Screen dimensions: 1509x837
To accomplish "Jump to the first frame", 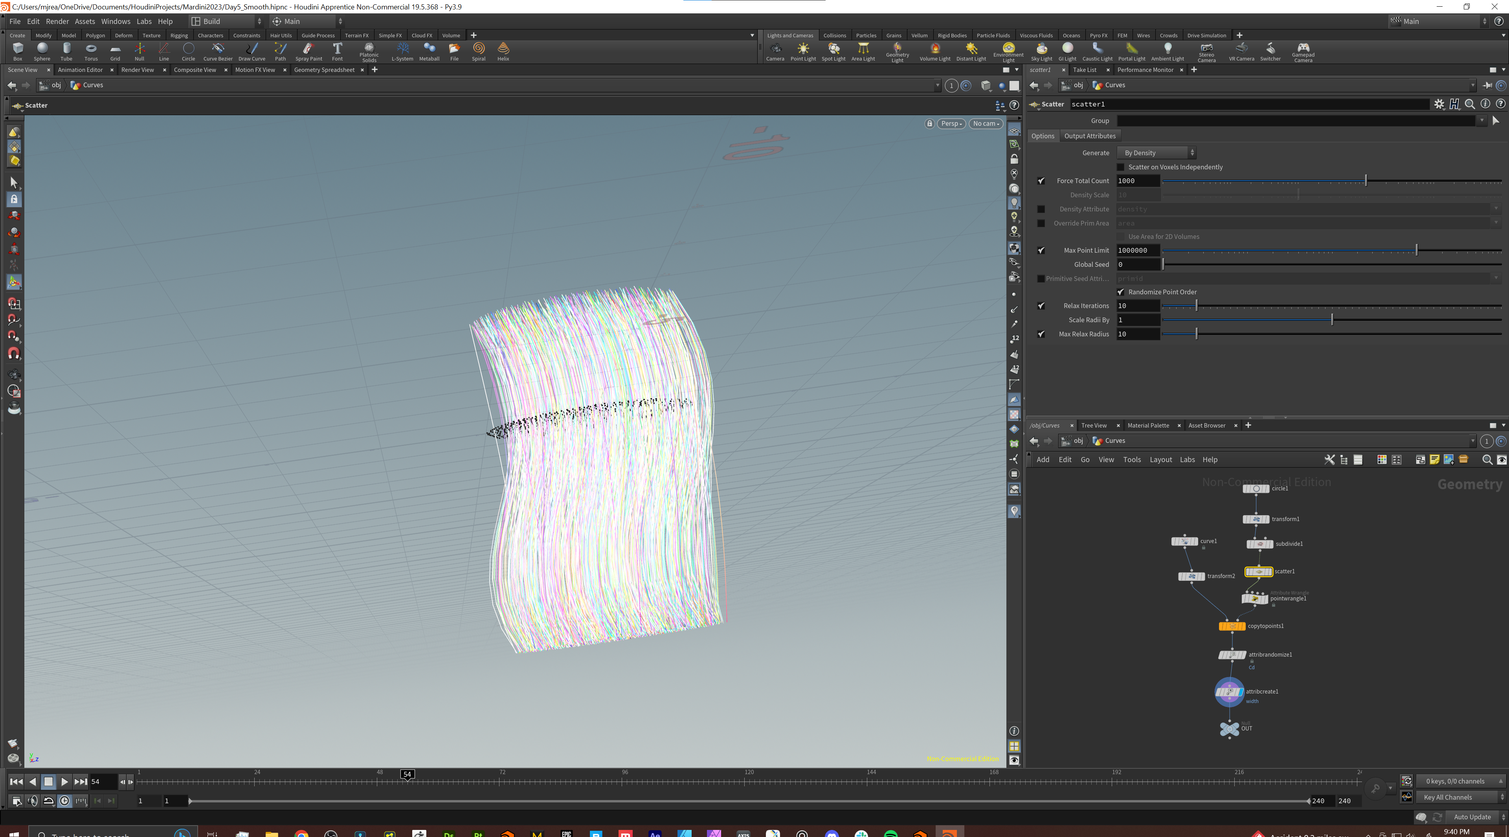I will click(x=17, y=782).
